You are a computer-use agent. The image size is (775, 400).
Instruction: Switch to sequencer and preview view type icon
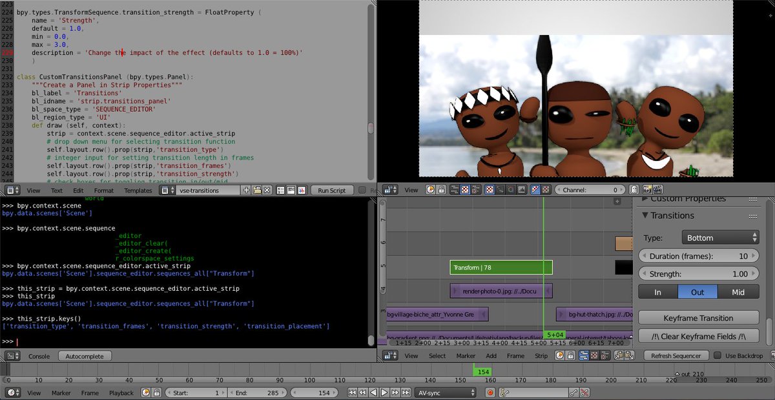(475, 189)
